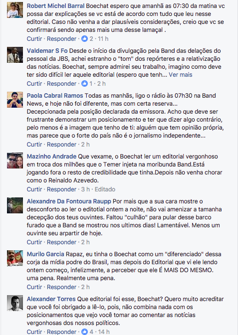Open Murilo Garcia's profile picture

(15, 258)
